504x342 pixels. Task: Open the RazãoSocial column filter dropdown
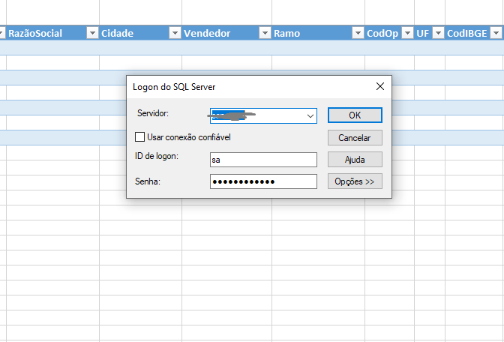pos(92,33)
